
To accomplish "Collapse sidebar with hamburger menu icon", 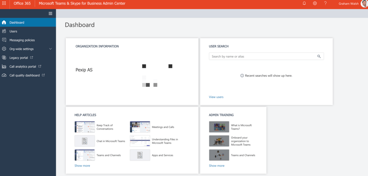I will (50, 14).
